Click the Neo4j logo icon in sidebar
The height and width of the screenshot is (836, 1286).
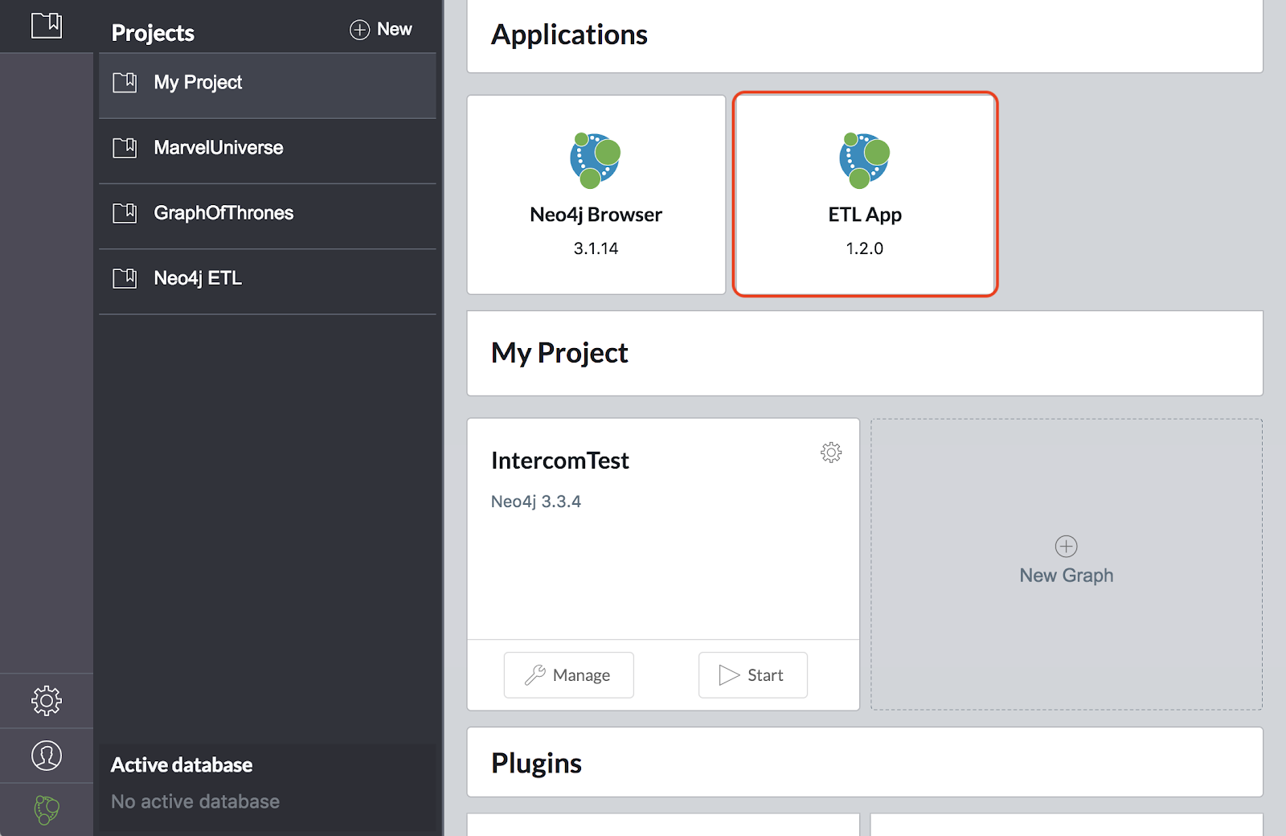pyautogui.click(x=47, y=809)
